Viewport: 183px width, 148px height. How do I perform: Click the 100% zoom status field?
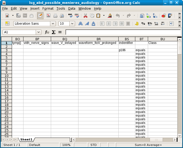tap(66, 145)
